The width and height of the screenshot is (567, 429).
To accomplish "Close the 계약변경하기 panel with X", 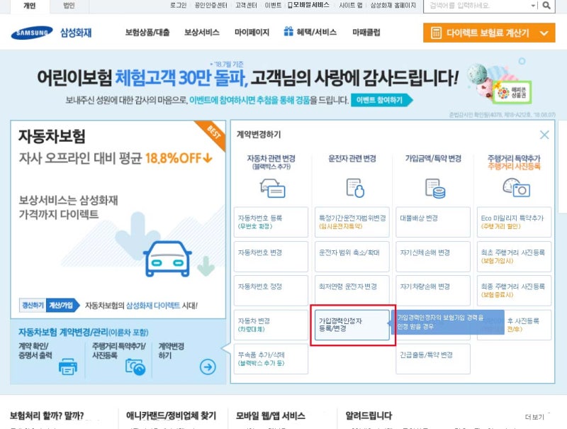I will point(544,135).
